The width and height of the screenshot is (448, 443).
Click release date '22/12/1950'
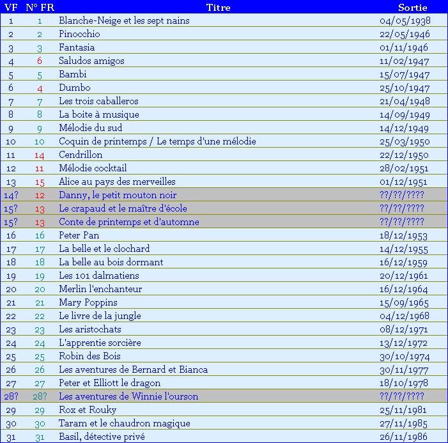tap(405, 155)
